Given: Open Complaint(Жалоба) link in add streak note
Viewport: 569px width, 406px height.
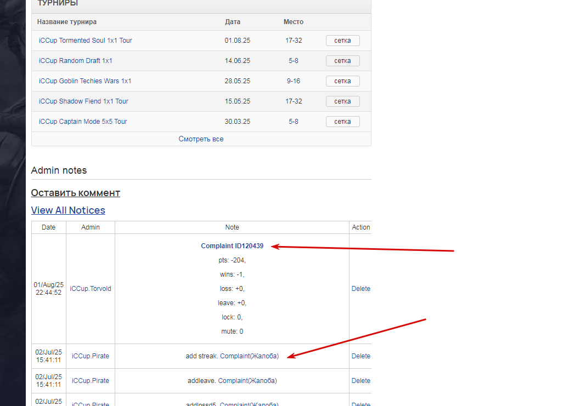Looking at the screenshot, I should coord(249,356).
